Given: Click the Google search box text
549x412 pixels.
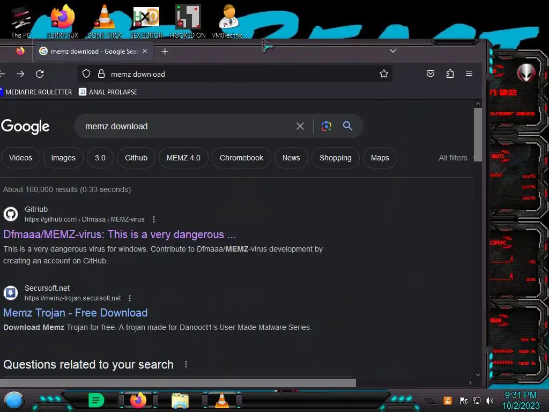Looking at the screenshot, I should 116,126.
